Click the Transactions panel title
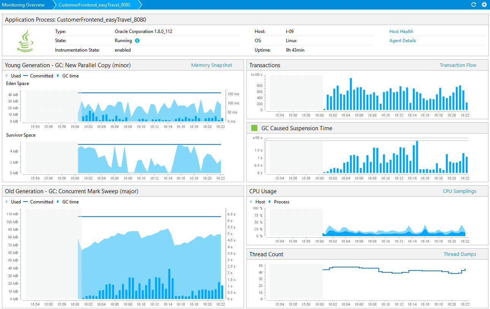The image size is (490, 309). pos(265,65)
